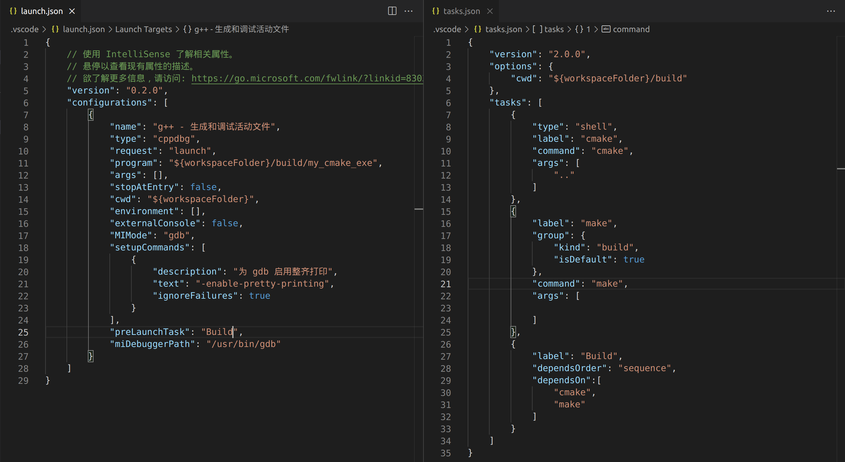This screenshot has height=462, width=845.
Task: Click the "dependsOrder" key
Action: [569, 368]
